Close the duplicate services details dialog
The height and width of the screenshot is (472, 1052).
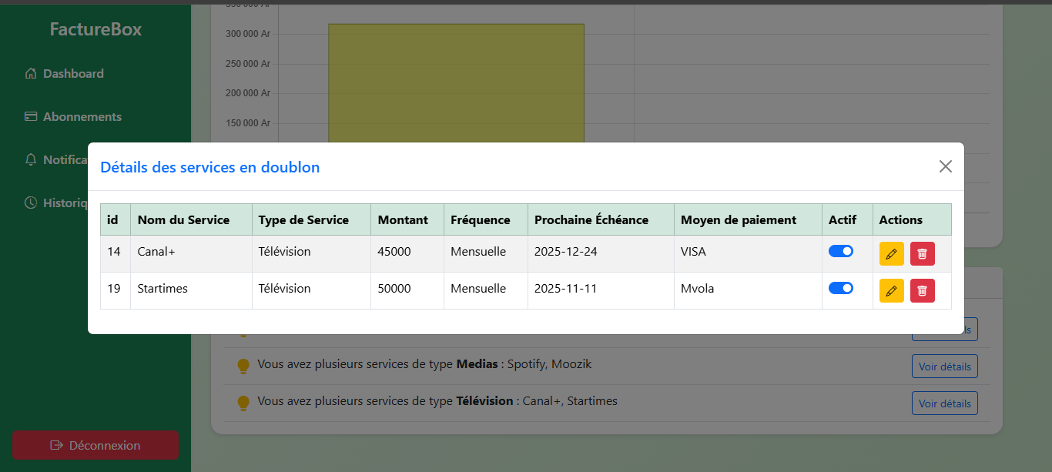(946, 166)
